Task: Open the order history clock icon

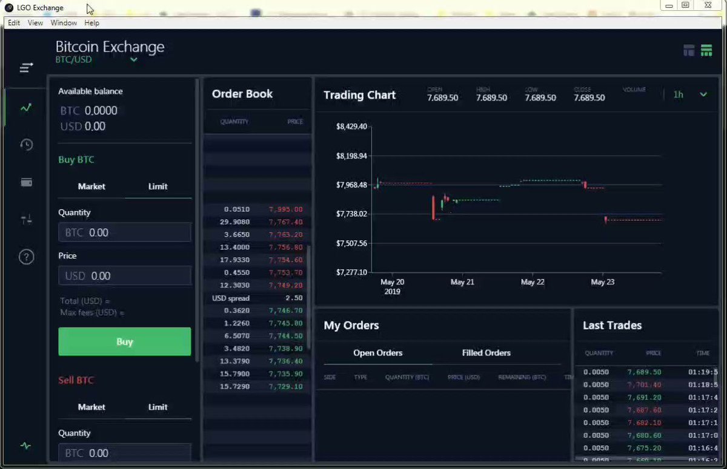Action: 26,145
